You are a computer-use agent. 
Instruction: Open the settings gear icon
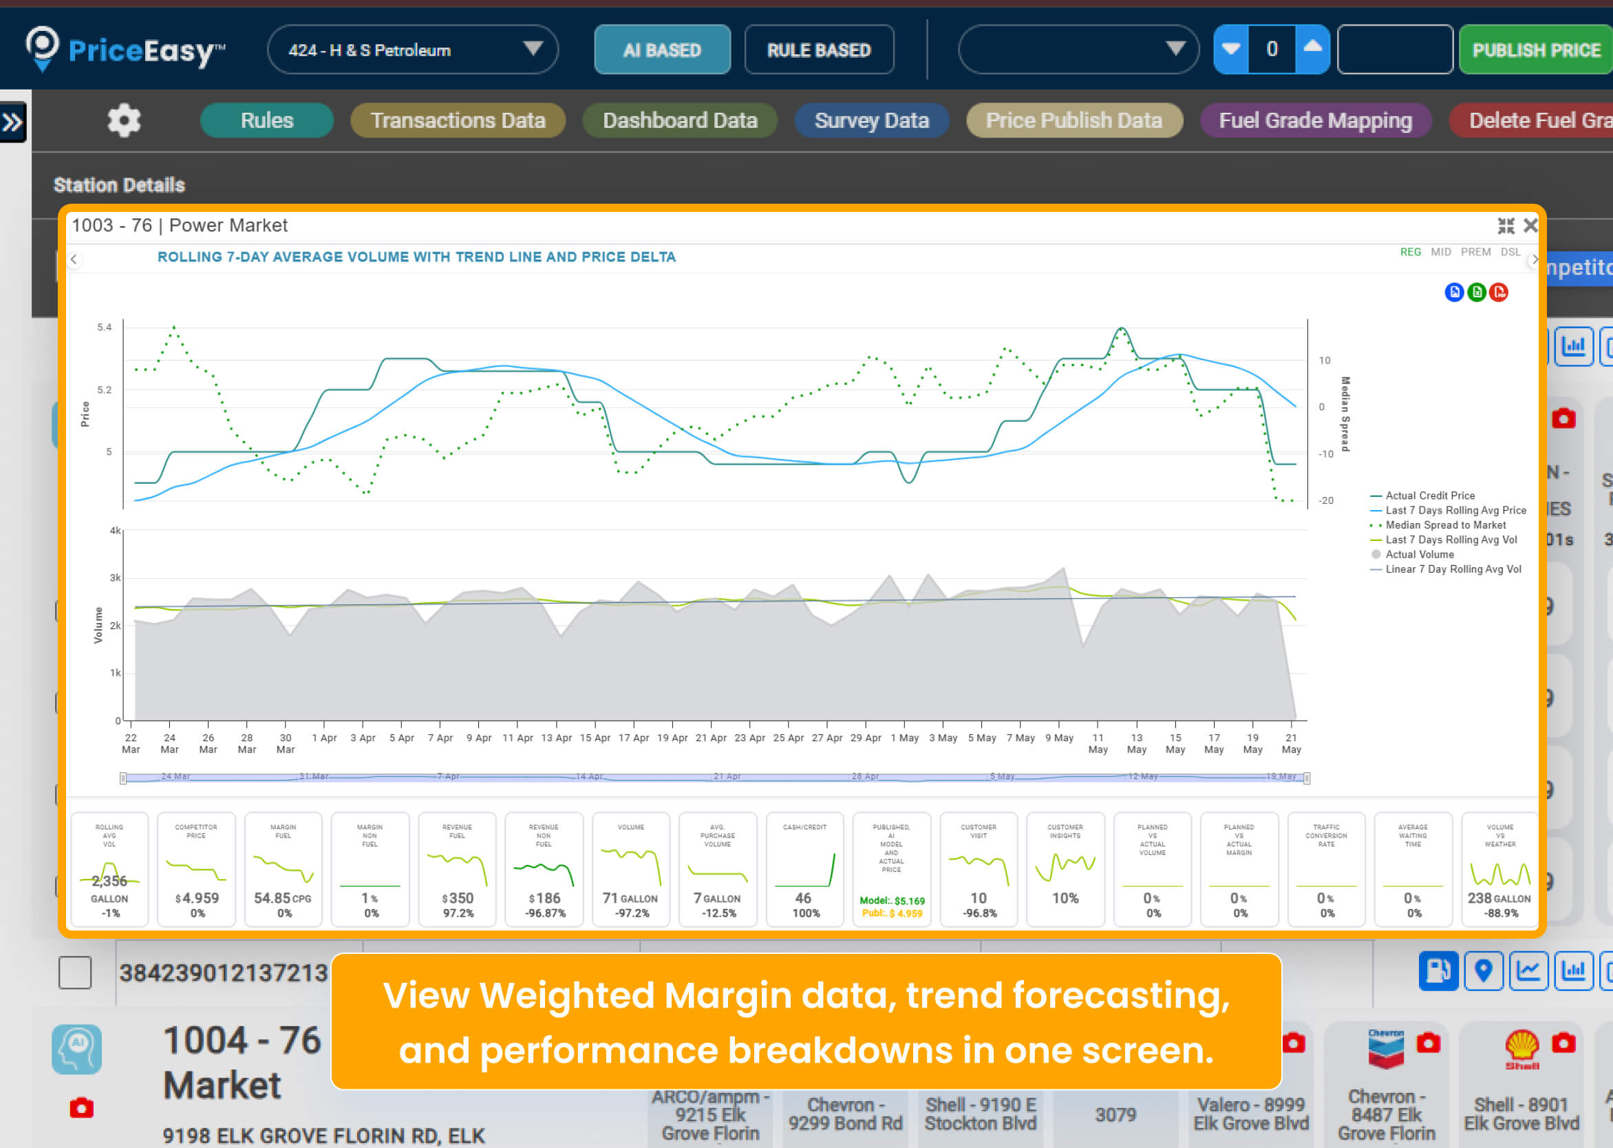pos(124,121)
